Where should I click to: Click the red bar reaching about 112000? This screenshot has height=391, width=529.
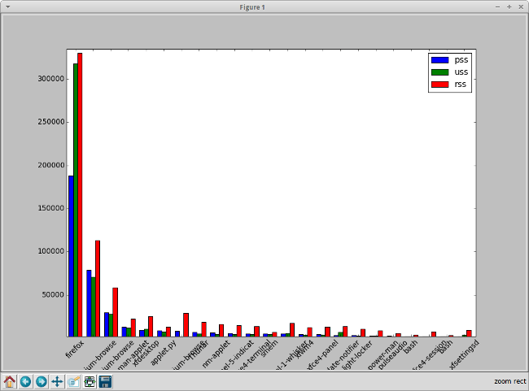click(x=98, y=289)
